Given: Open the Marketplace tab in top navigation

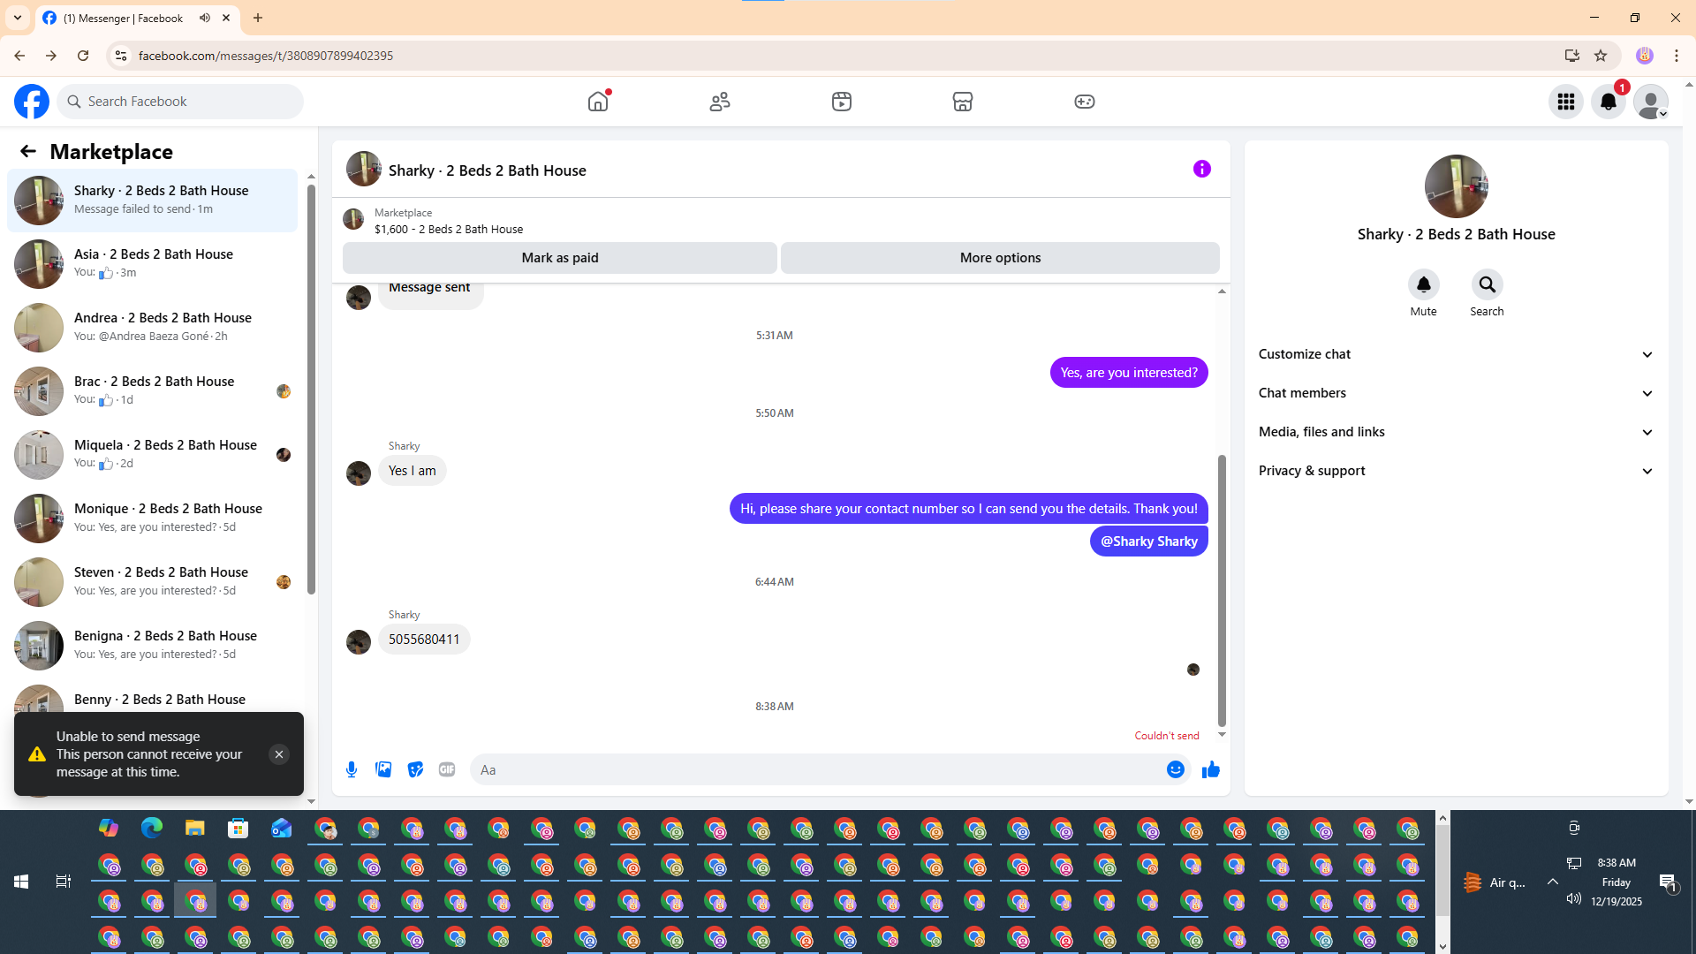Looking at the screenshot, I should 962,102.
